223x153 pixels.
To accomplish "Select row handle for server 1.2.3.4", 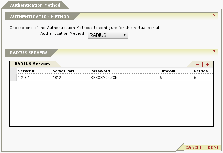I will coord(13,78).
